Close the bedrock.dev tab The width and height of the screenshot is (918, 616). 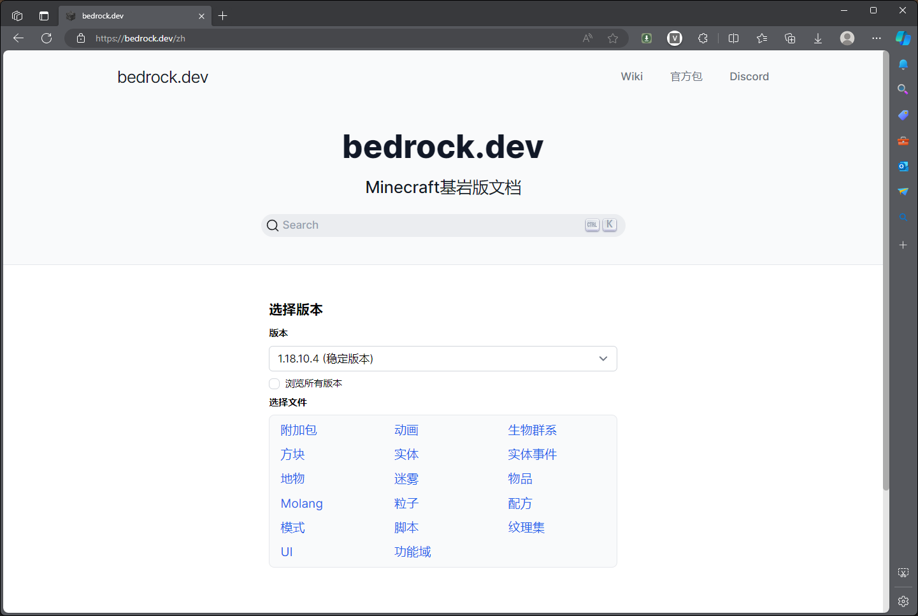coord(201,16)
